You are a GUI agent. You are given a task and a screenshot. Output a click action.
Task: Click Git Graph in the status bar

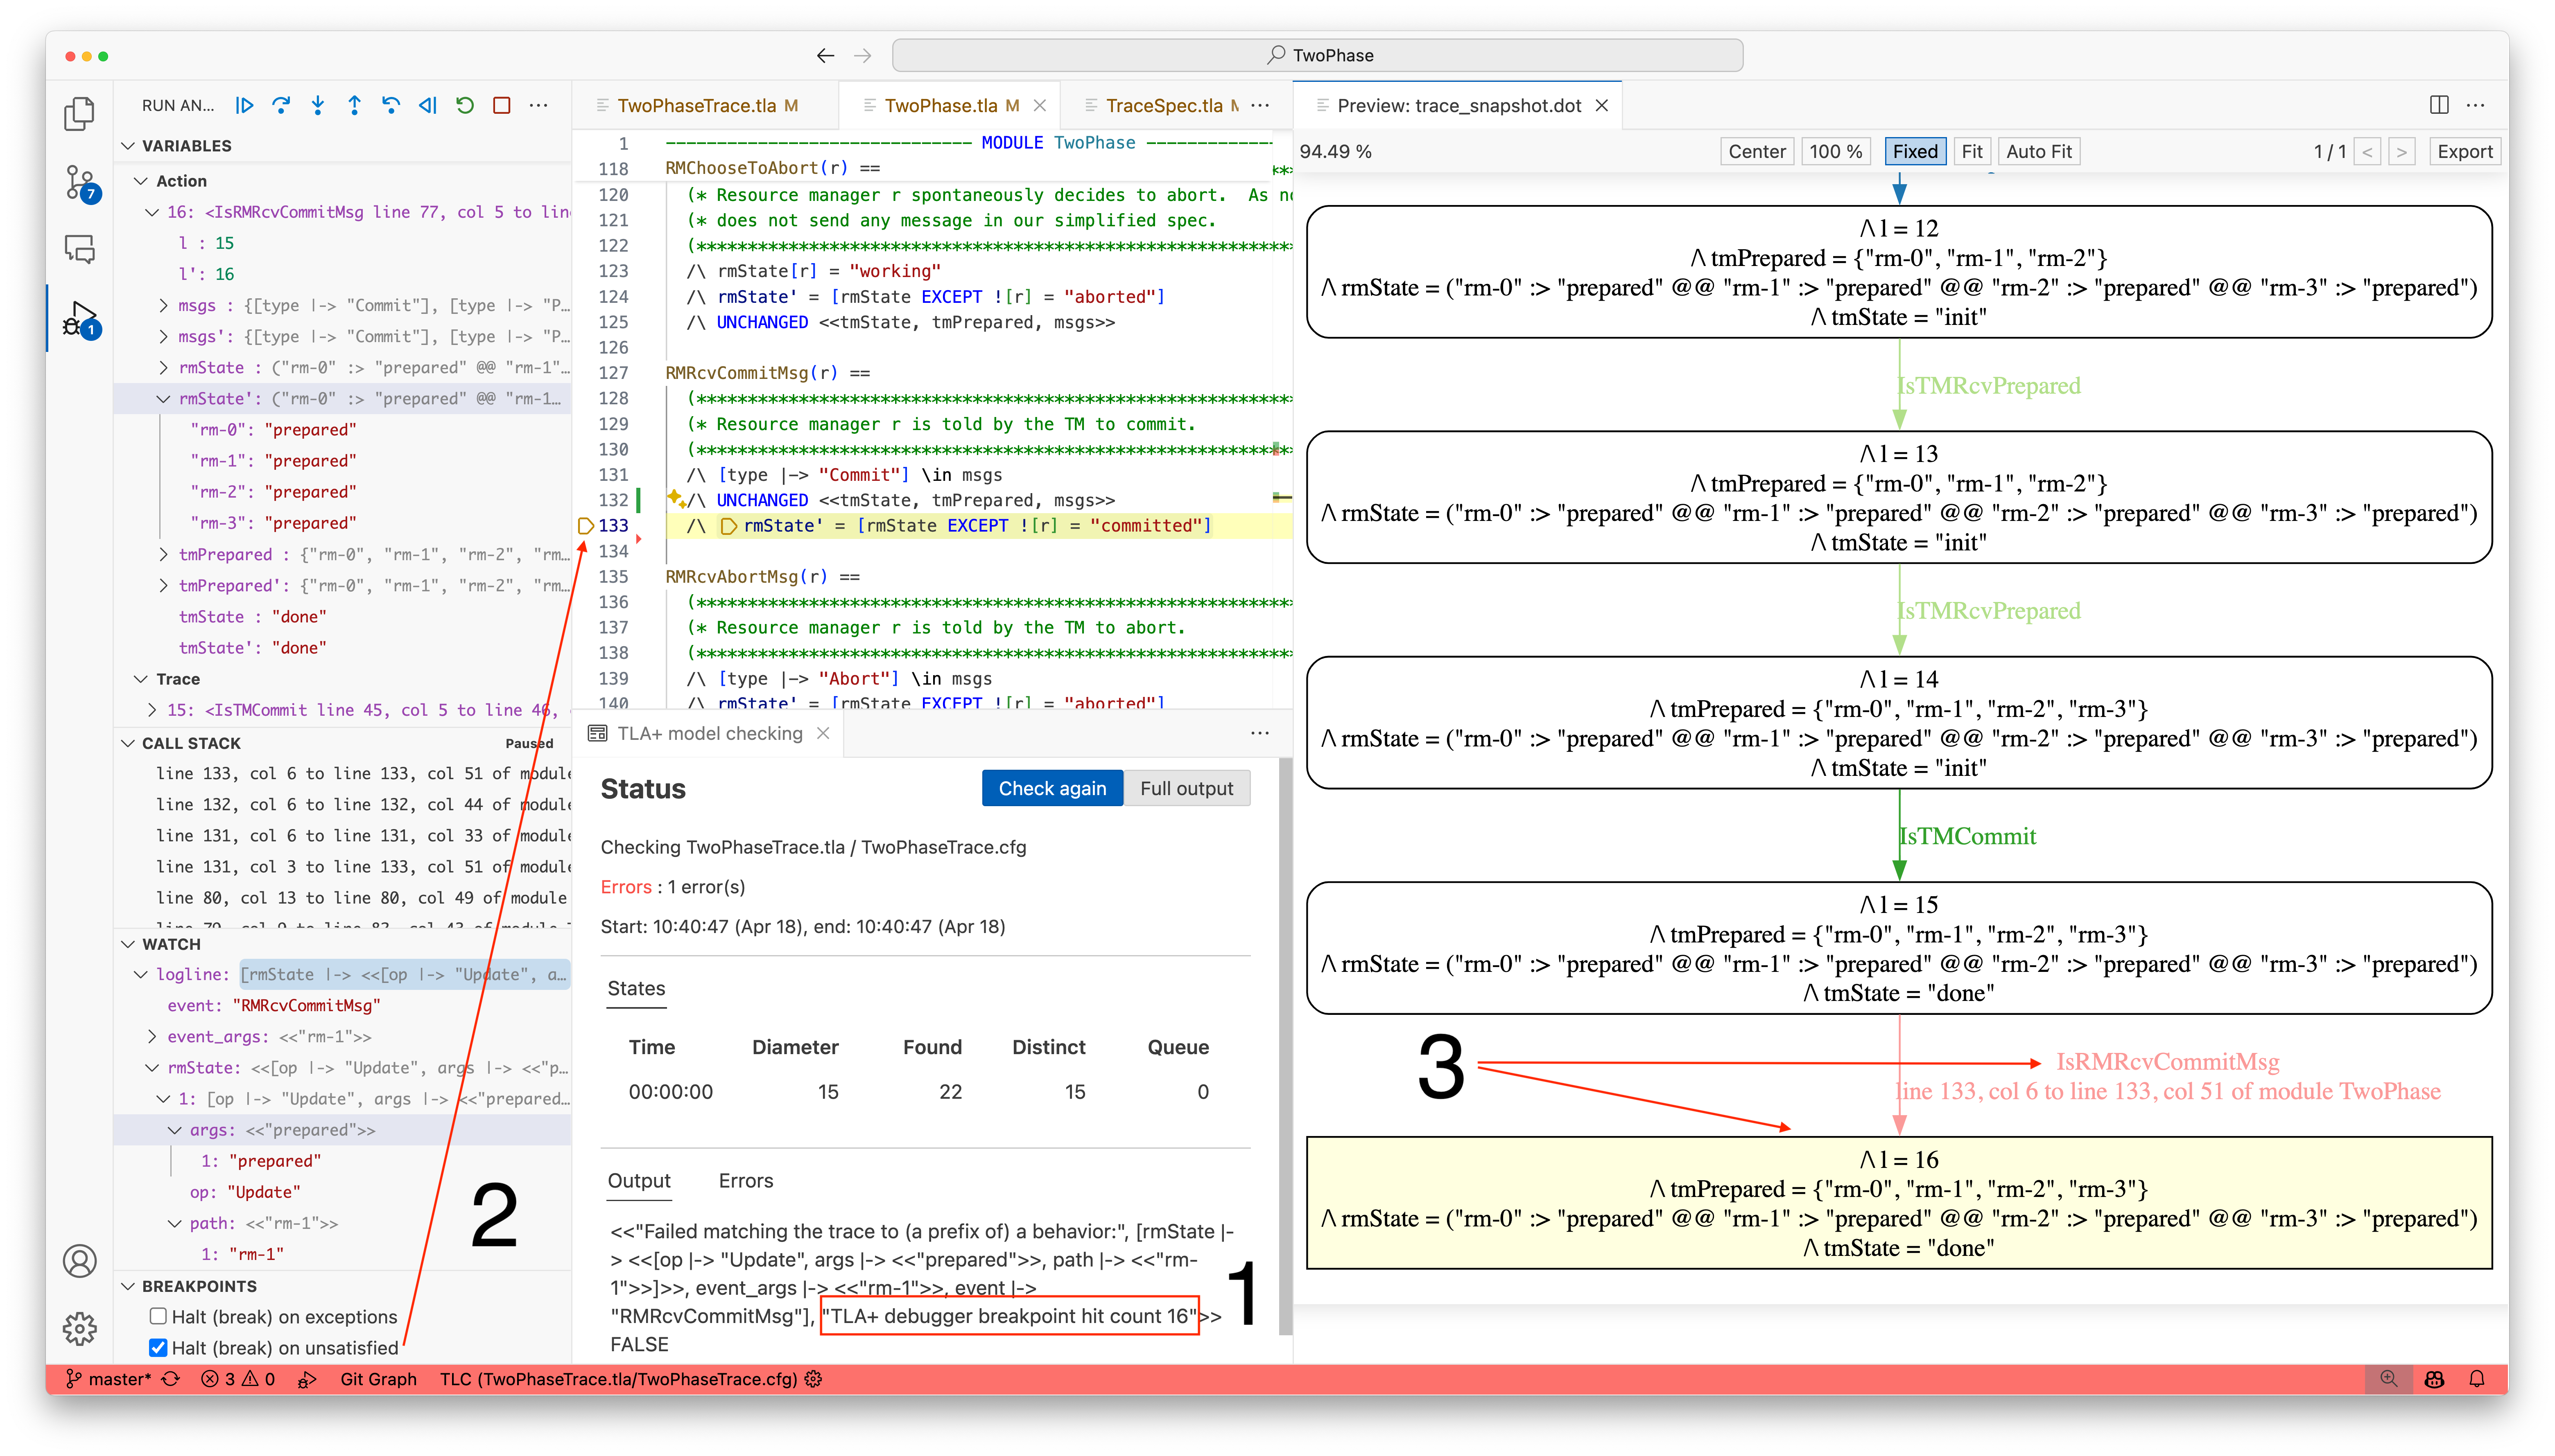click(x=378, y=1379)
